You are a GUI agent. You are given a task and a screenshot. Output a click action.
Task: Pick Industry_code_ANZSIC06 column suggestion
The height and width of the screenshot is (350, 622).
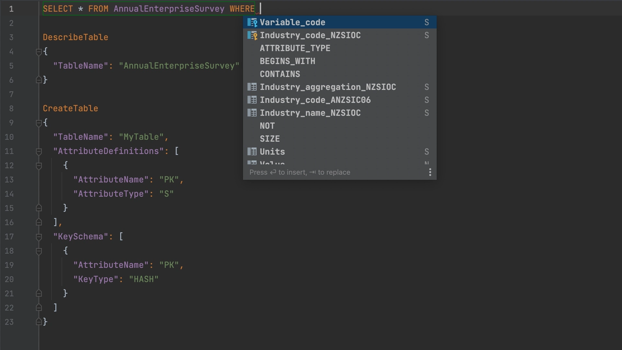[x=340, y=100]
